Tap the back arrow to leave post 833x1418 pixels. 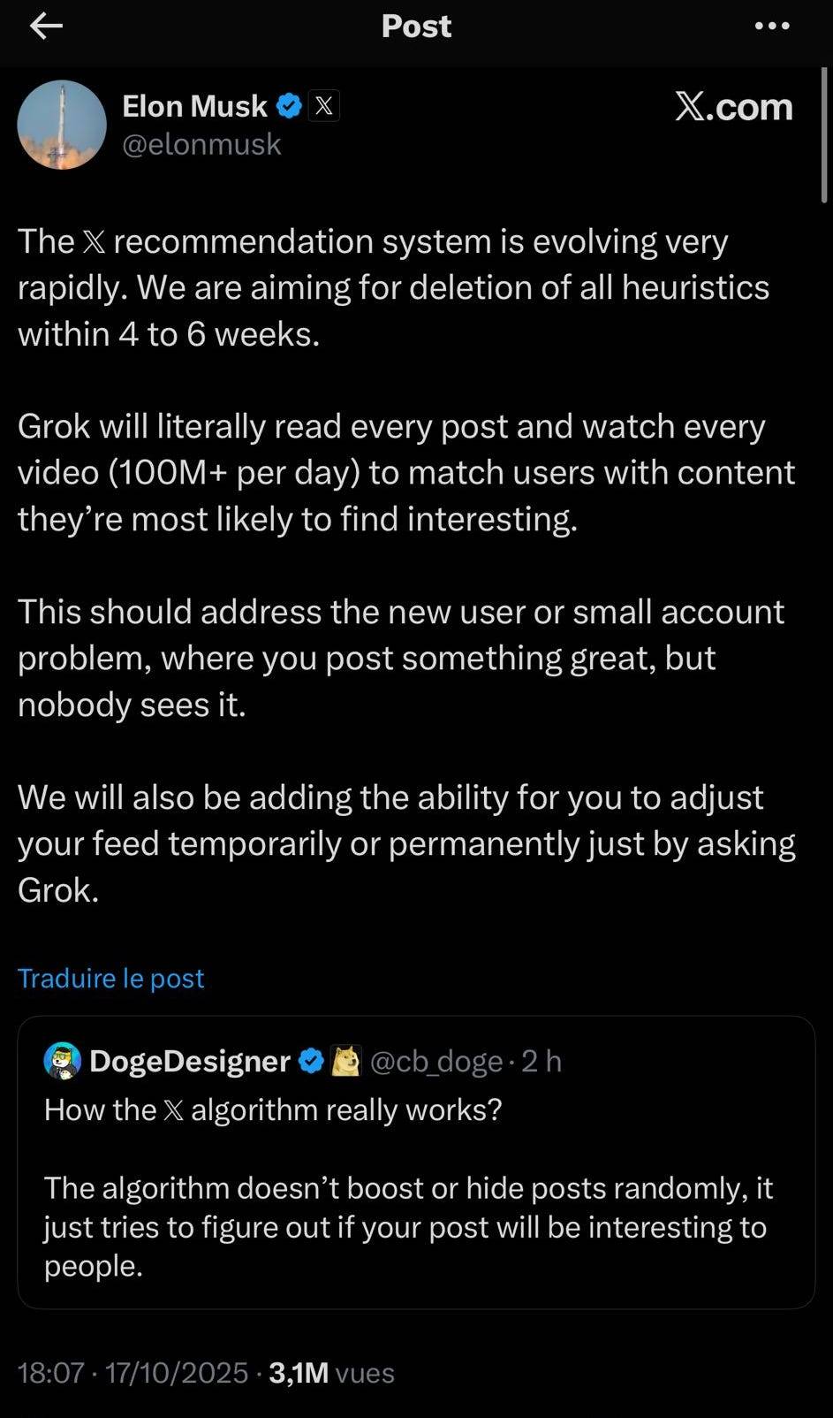(46, 27)
